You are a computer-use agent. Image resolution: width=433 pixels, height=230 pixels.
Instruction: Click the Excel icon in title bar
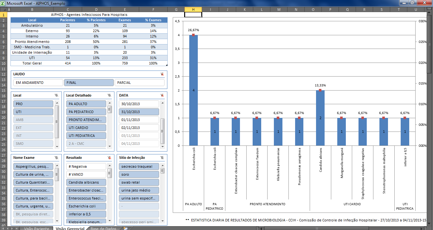coord(3,3)
